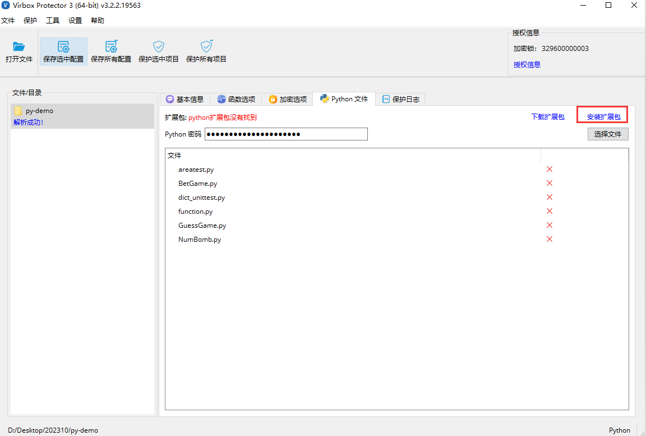Click Save Selected Config (保存选中配置) icon
This screenshot has width=646, height=436.
pos(63,46)
